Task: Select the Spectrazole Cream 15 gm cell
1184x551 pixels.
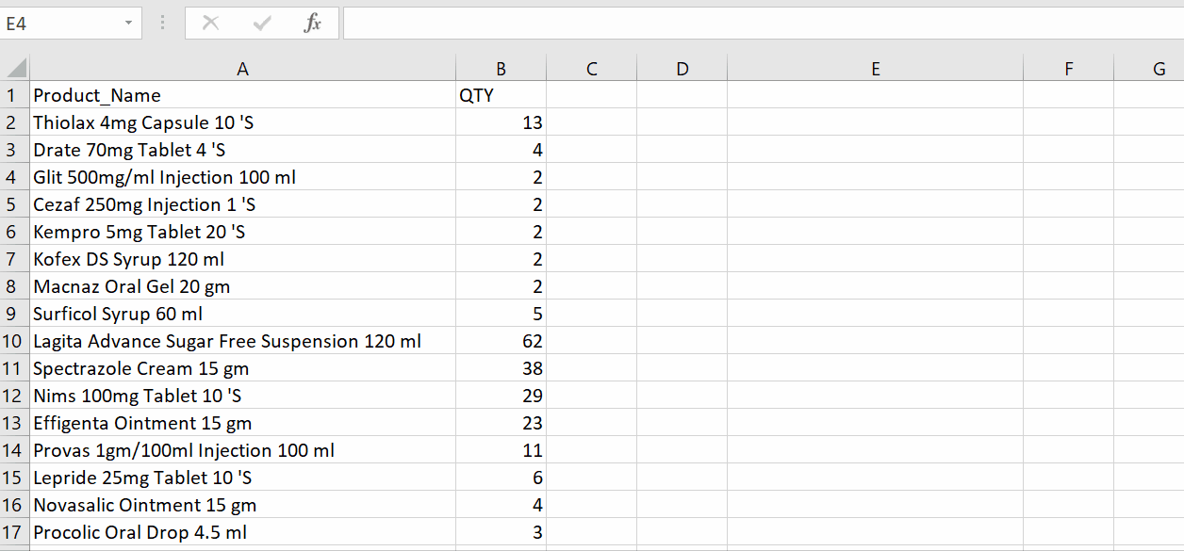Action: [x=243, y=368]
